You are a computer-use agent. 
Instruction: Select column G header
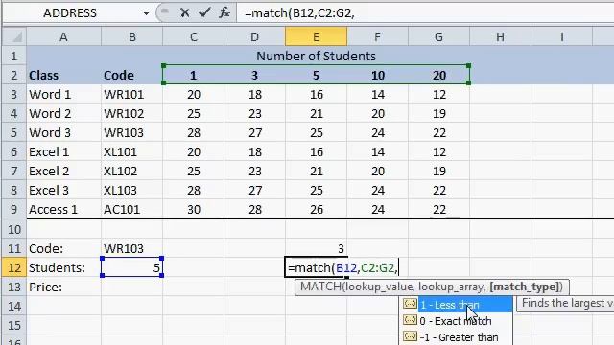[x=439, y=37]
